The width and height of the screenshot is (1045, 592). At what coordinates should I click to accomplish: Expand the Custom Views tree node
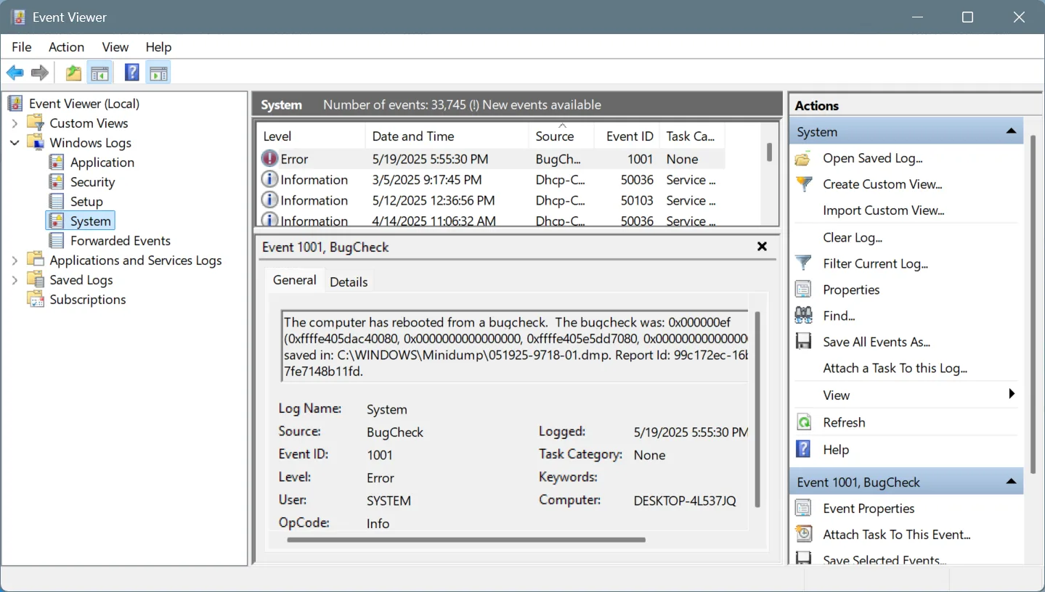click(x=15, y=123)
